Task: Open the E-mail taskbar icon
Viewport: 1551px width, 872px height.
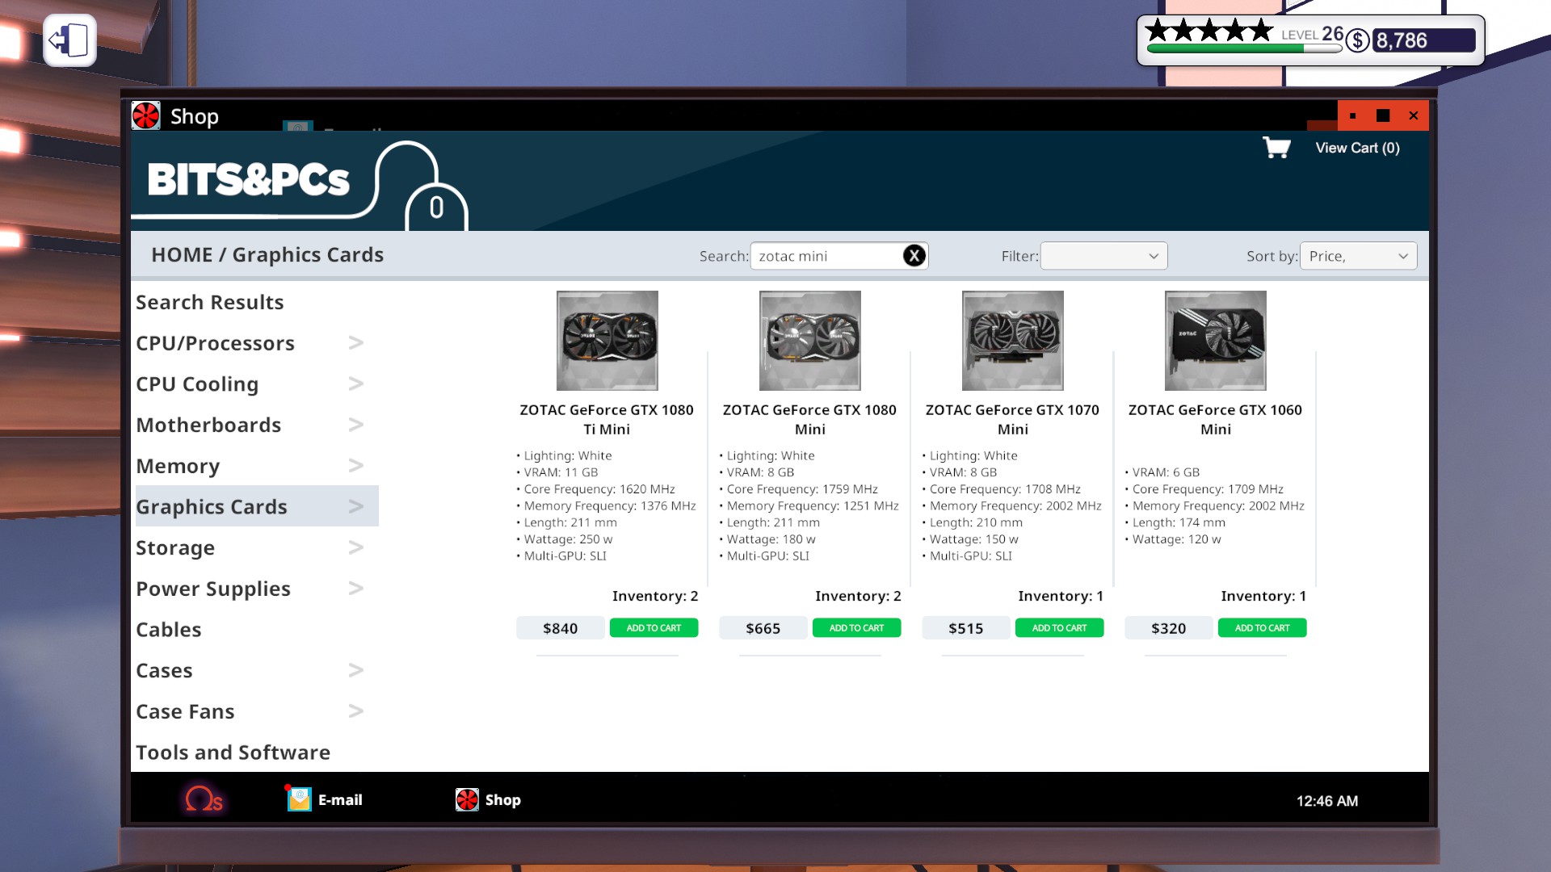Action: [x=300, y=799]
